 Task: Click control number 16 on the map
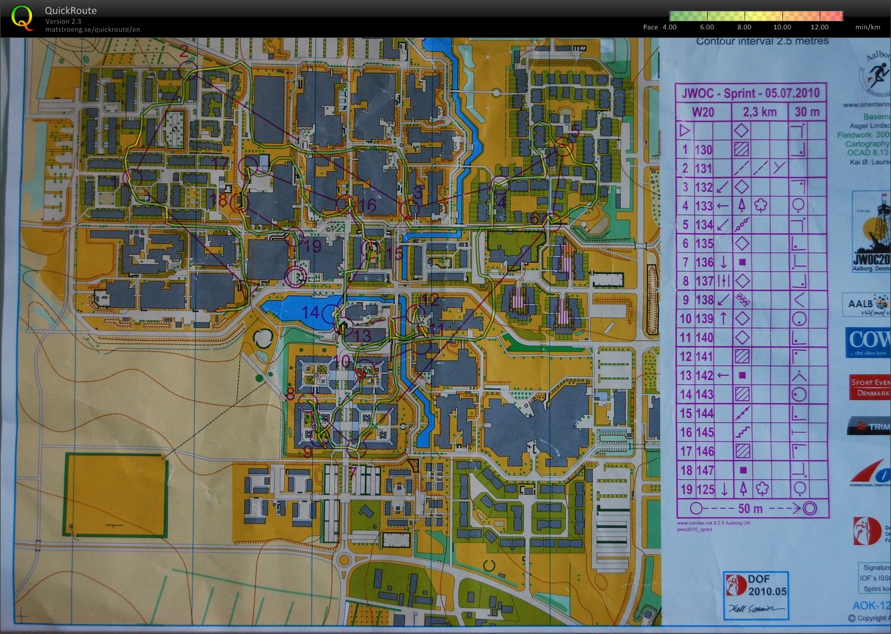[367, 206]
